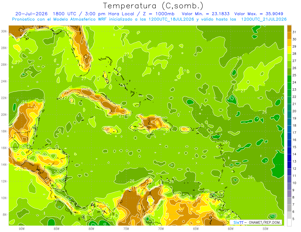Click 'Valor Max. = 35.9049' readout

click(259, 14)
